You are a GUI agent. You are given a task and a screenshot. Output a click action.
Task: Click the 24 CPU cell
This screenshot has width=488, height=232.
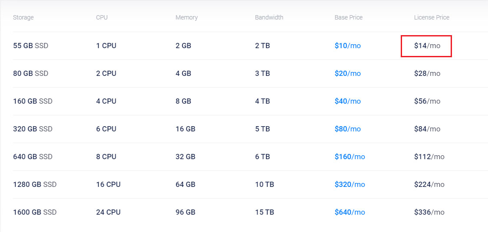click(x=108, y=212)
